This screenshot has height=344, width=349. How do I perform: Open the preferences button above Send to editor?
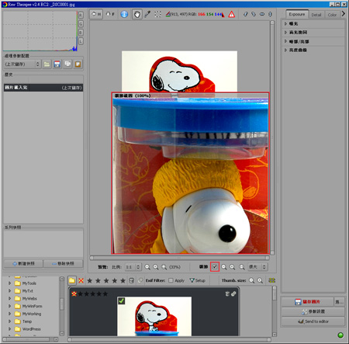[313, 311]
